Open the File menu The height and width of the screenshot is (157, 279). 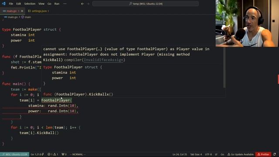click(x=11, y=3)
